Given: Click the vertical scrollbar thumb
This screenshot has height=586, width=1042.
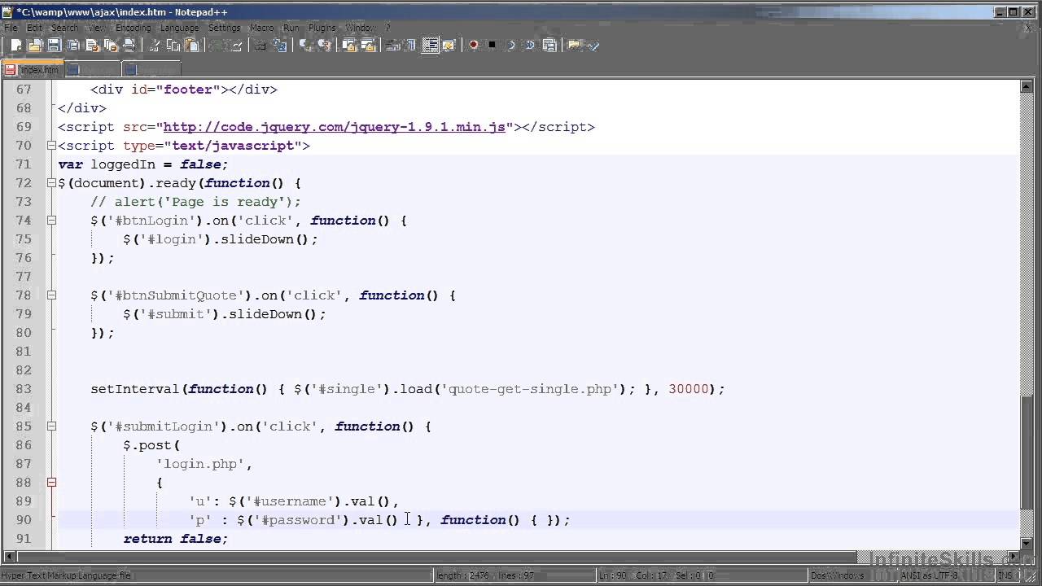Looking at the screenshot, I should tap(1027, 453).
